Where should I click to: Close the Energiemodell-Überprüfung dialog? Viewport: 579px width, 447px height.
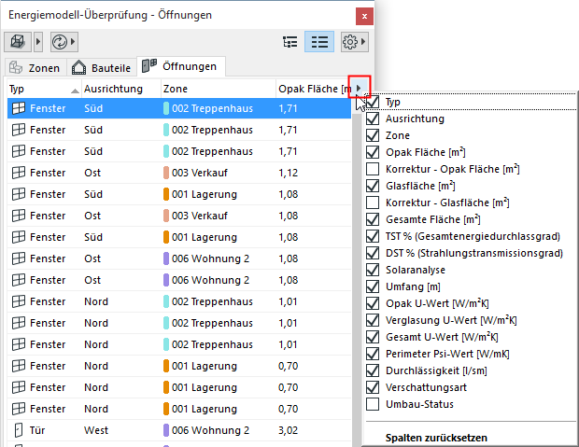tap(364, 16)
